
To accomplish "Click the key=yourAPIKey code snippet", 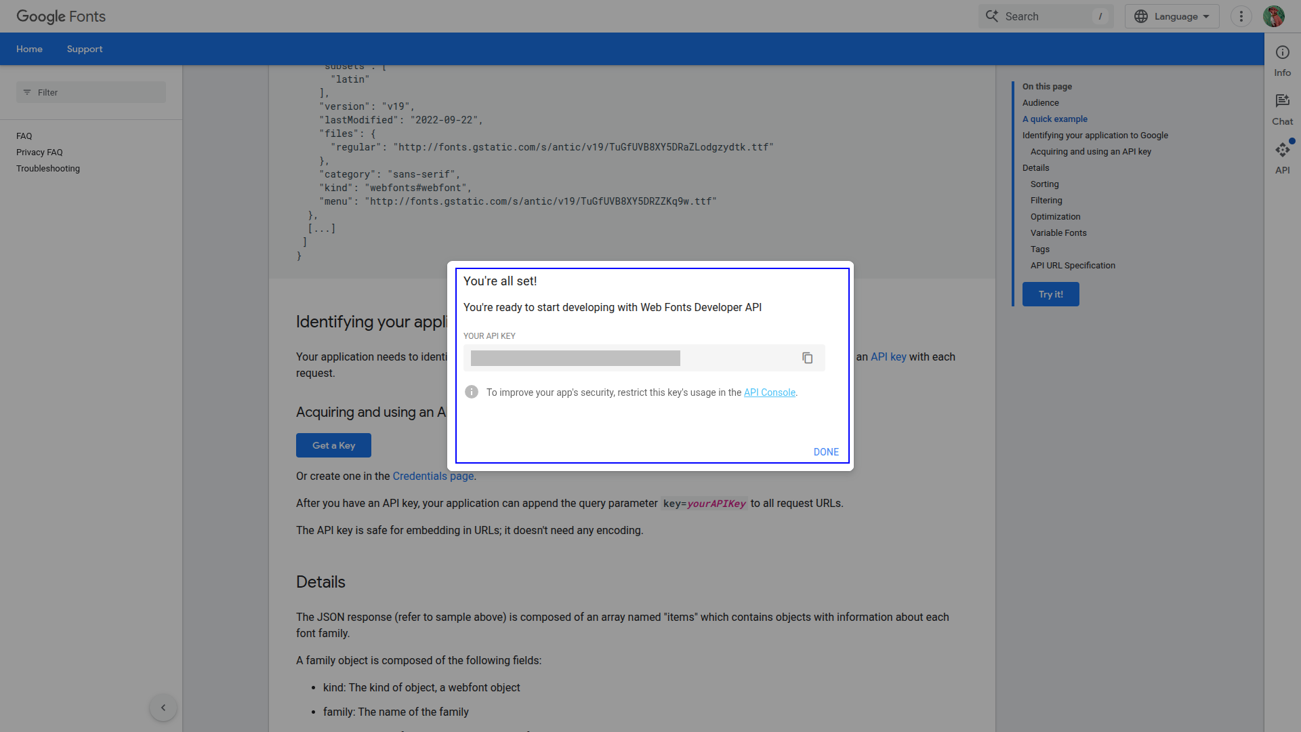I will pyautogui.click(x=704, y=504).
